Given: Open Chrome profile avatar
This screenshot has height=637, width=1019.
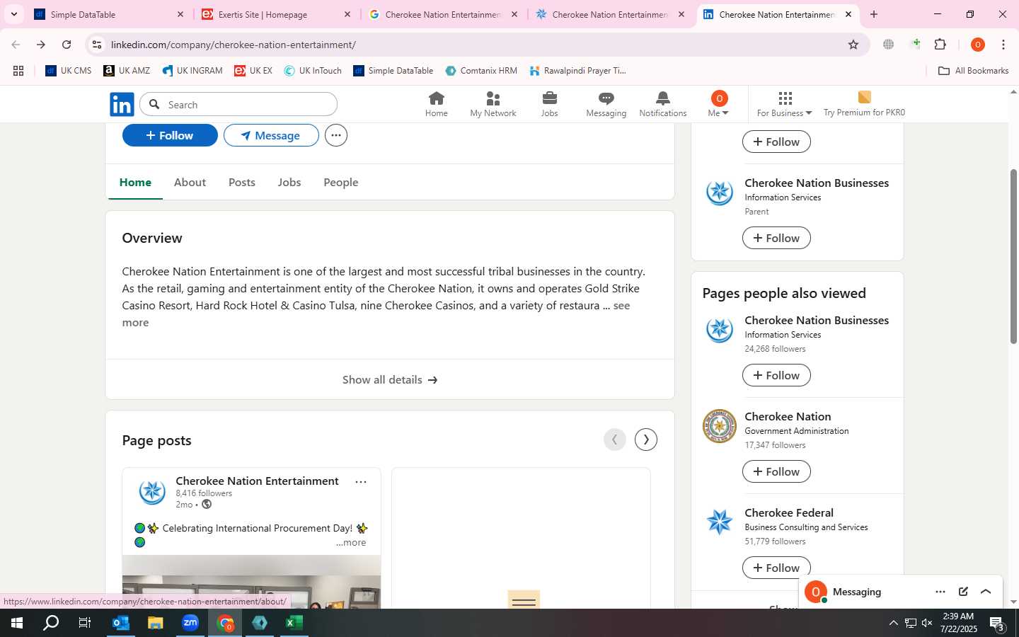Looking at the screenshot, I should click(978, 45).
